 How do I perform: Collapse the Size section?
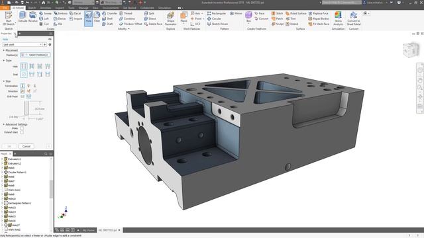(4, 81)
